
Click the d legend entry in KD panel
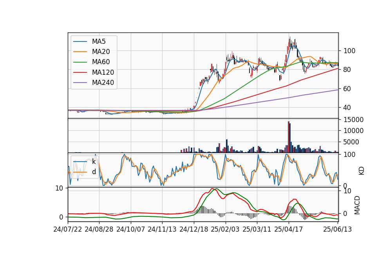[x=85, y=172]
